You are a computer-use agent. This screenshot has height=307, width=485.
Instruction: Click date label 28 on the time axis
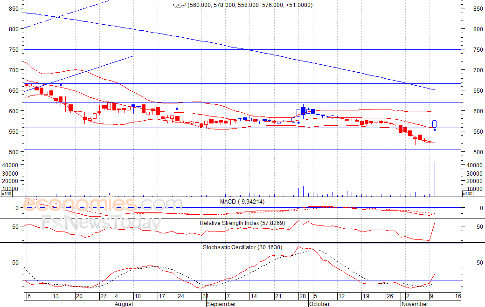click(x=303, y=296)
